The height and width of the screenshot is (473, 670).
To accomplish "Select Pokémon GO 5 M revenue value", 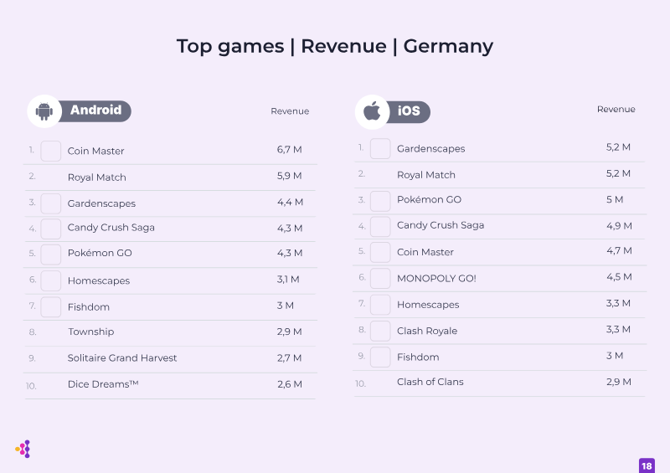I will click(615, 199).
